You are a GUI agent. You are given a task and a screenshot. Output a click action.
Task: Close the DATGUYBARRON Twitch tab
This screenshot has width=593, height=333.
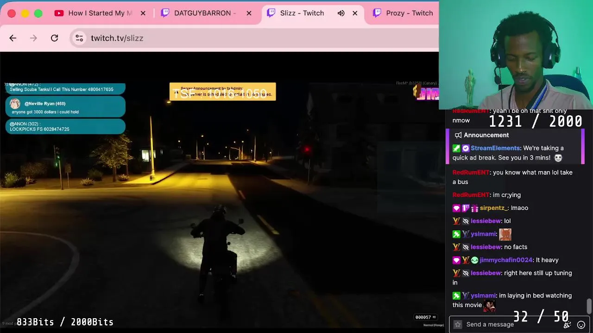coord(249,13)
